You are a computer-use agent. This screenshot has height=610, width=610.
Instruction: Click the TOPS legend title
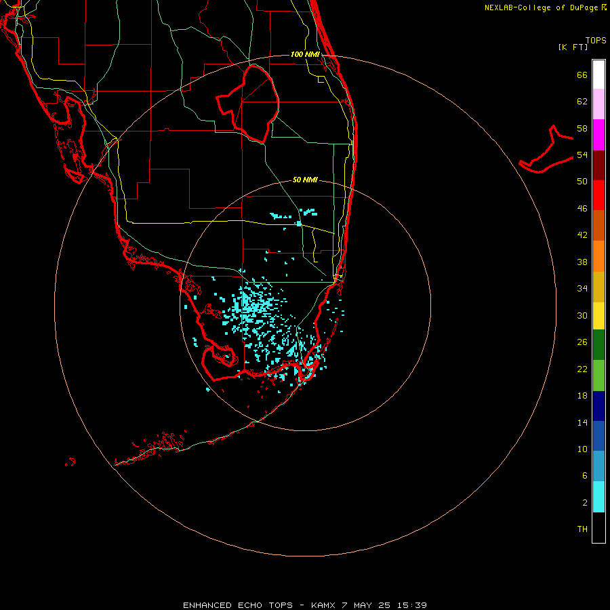pos(596,40)
